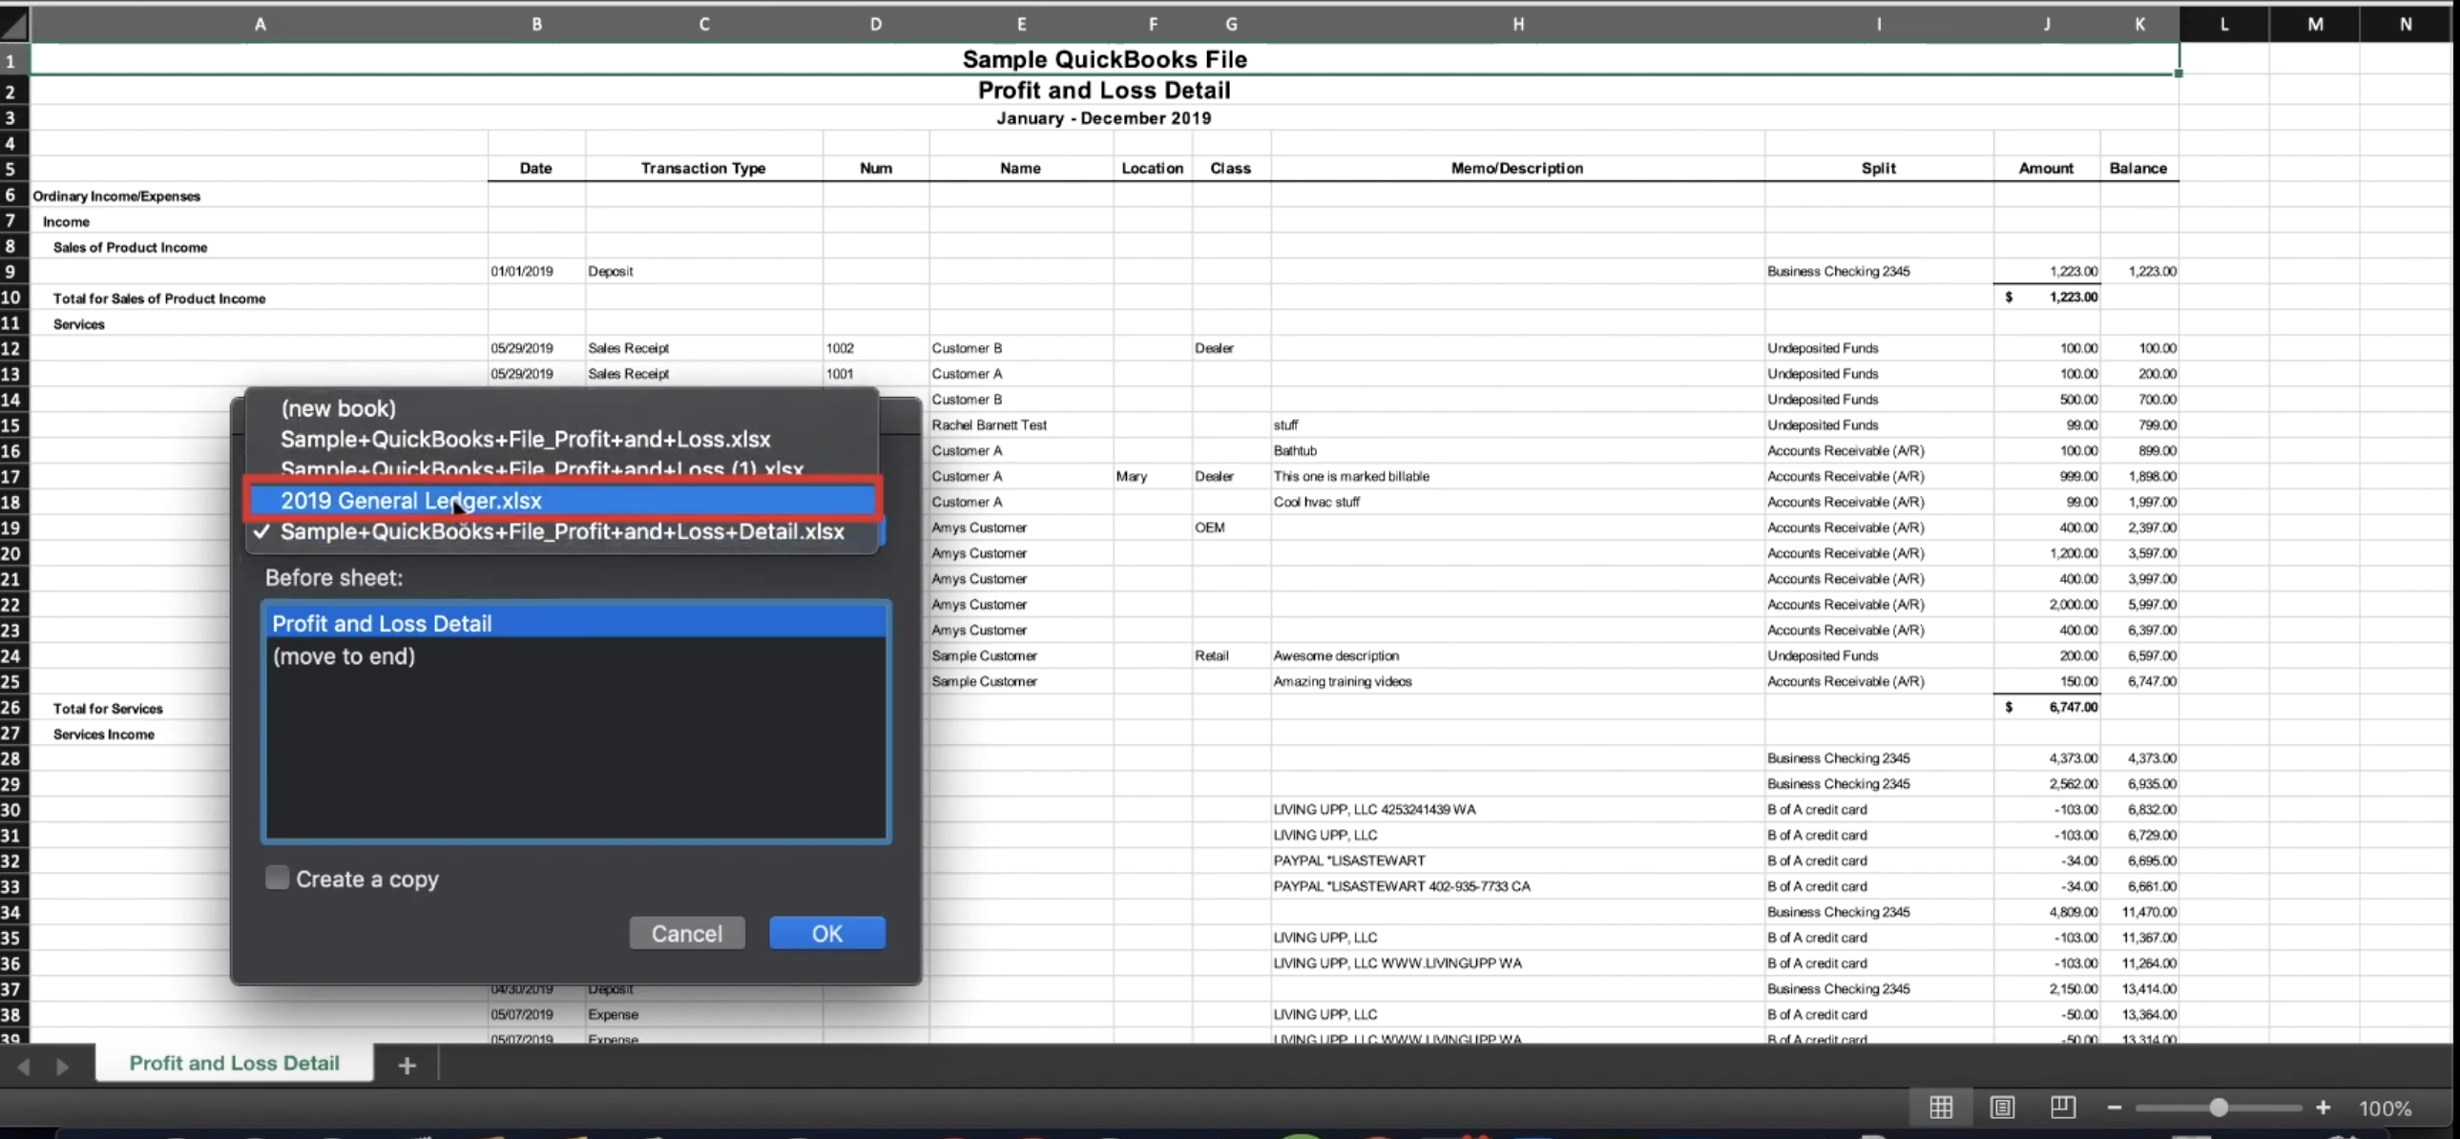The height and width of the screenshot is (1139, 2460).
Task: Confirm the dialog with OK
Action: point(827,934)
